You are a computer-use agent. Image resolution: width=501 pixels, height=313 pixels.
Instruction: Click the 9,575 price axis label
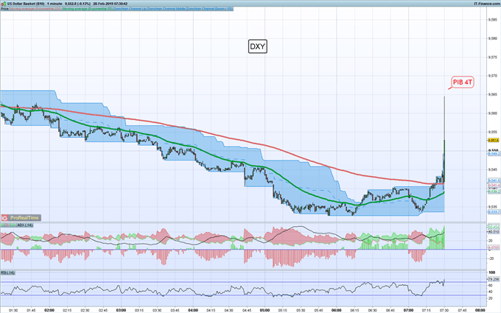[492, 57]
